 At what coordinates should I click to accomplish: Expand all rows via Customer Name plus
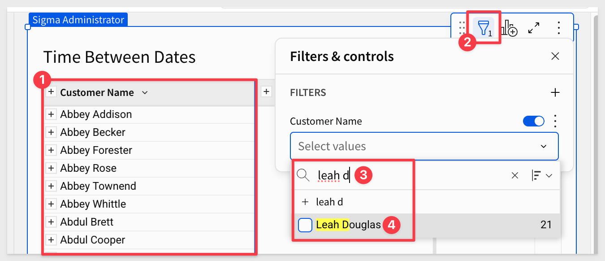(51, 92)
